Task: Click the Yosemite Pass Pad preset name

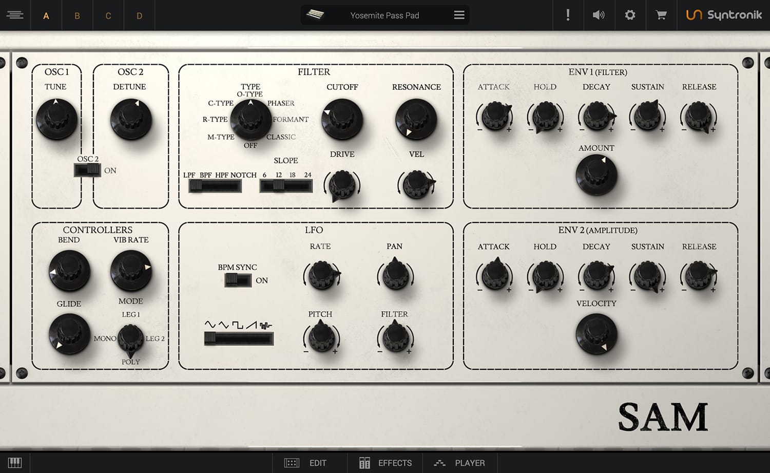Action: coord(384,15)
